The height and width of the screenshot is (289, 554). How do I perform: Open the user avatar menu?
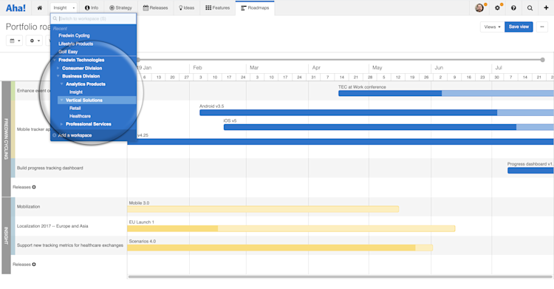tap(479, 8)
